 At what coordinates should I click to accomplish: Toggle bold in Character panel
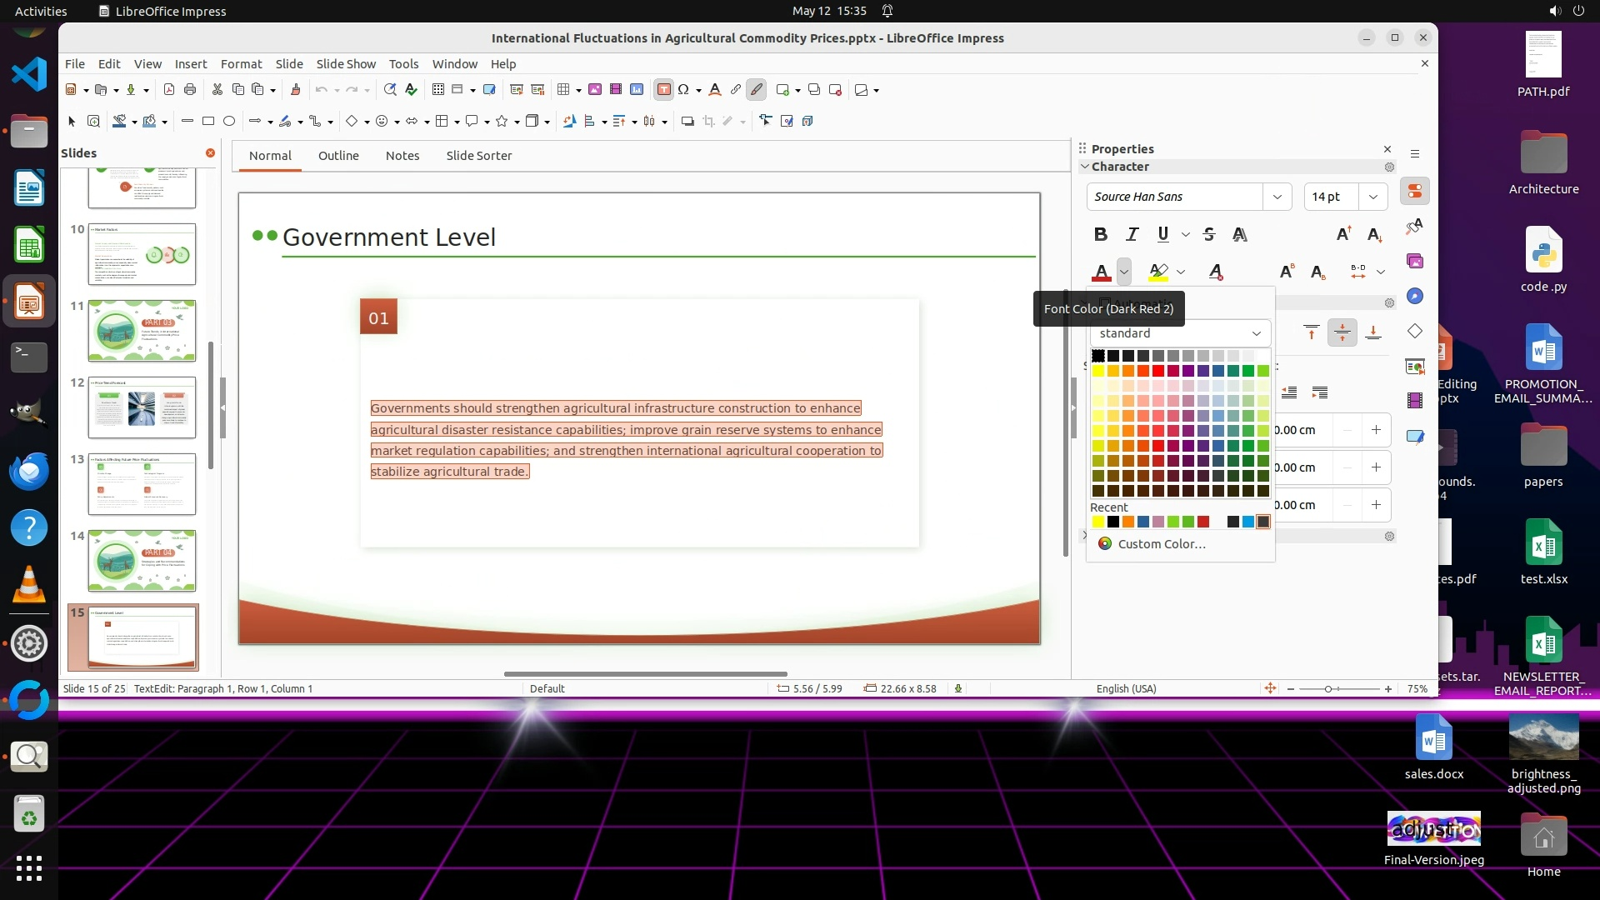(x=1100, y=234)
